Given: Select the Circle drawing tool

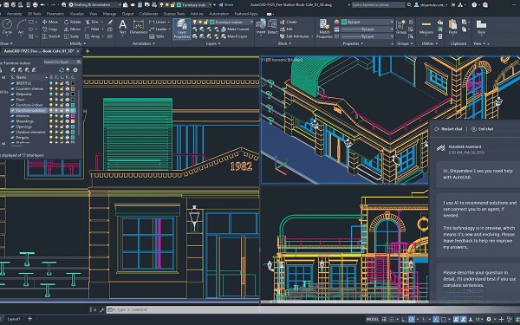Looking at the screenshot, I should click(x=7, y=27).
